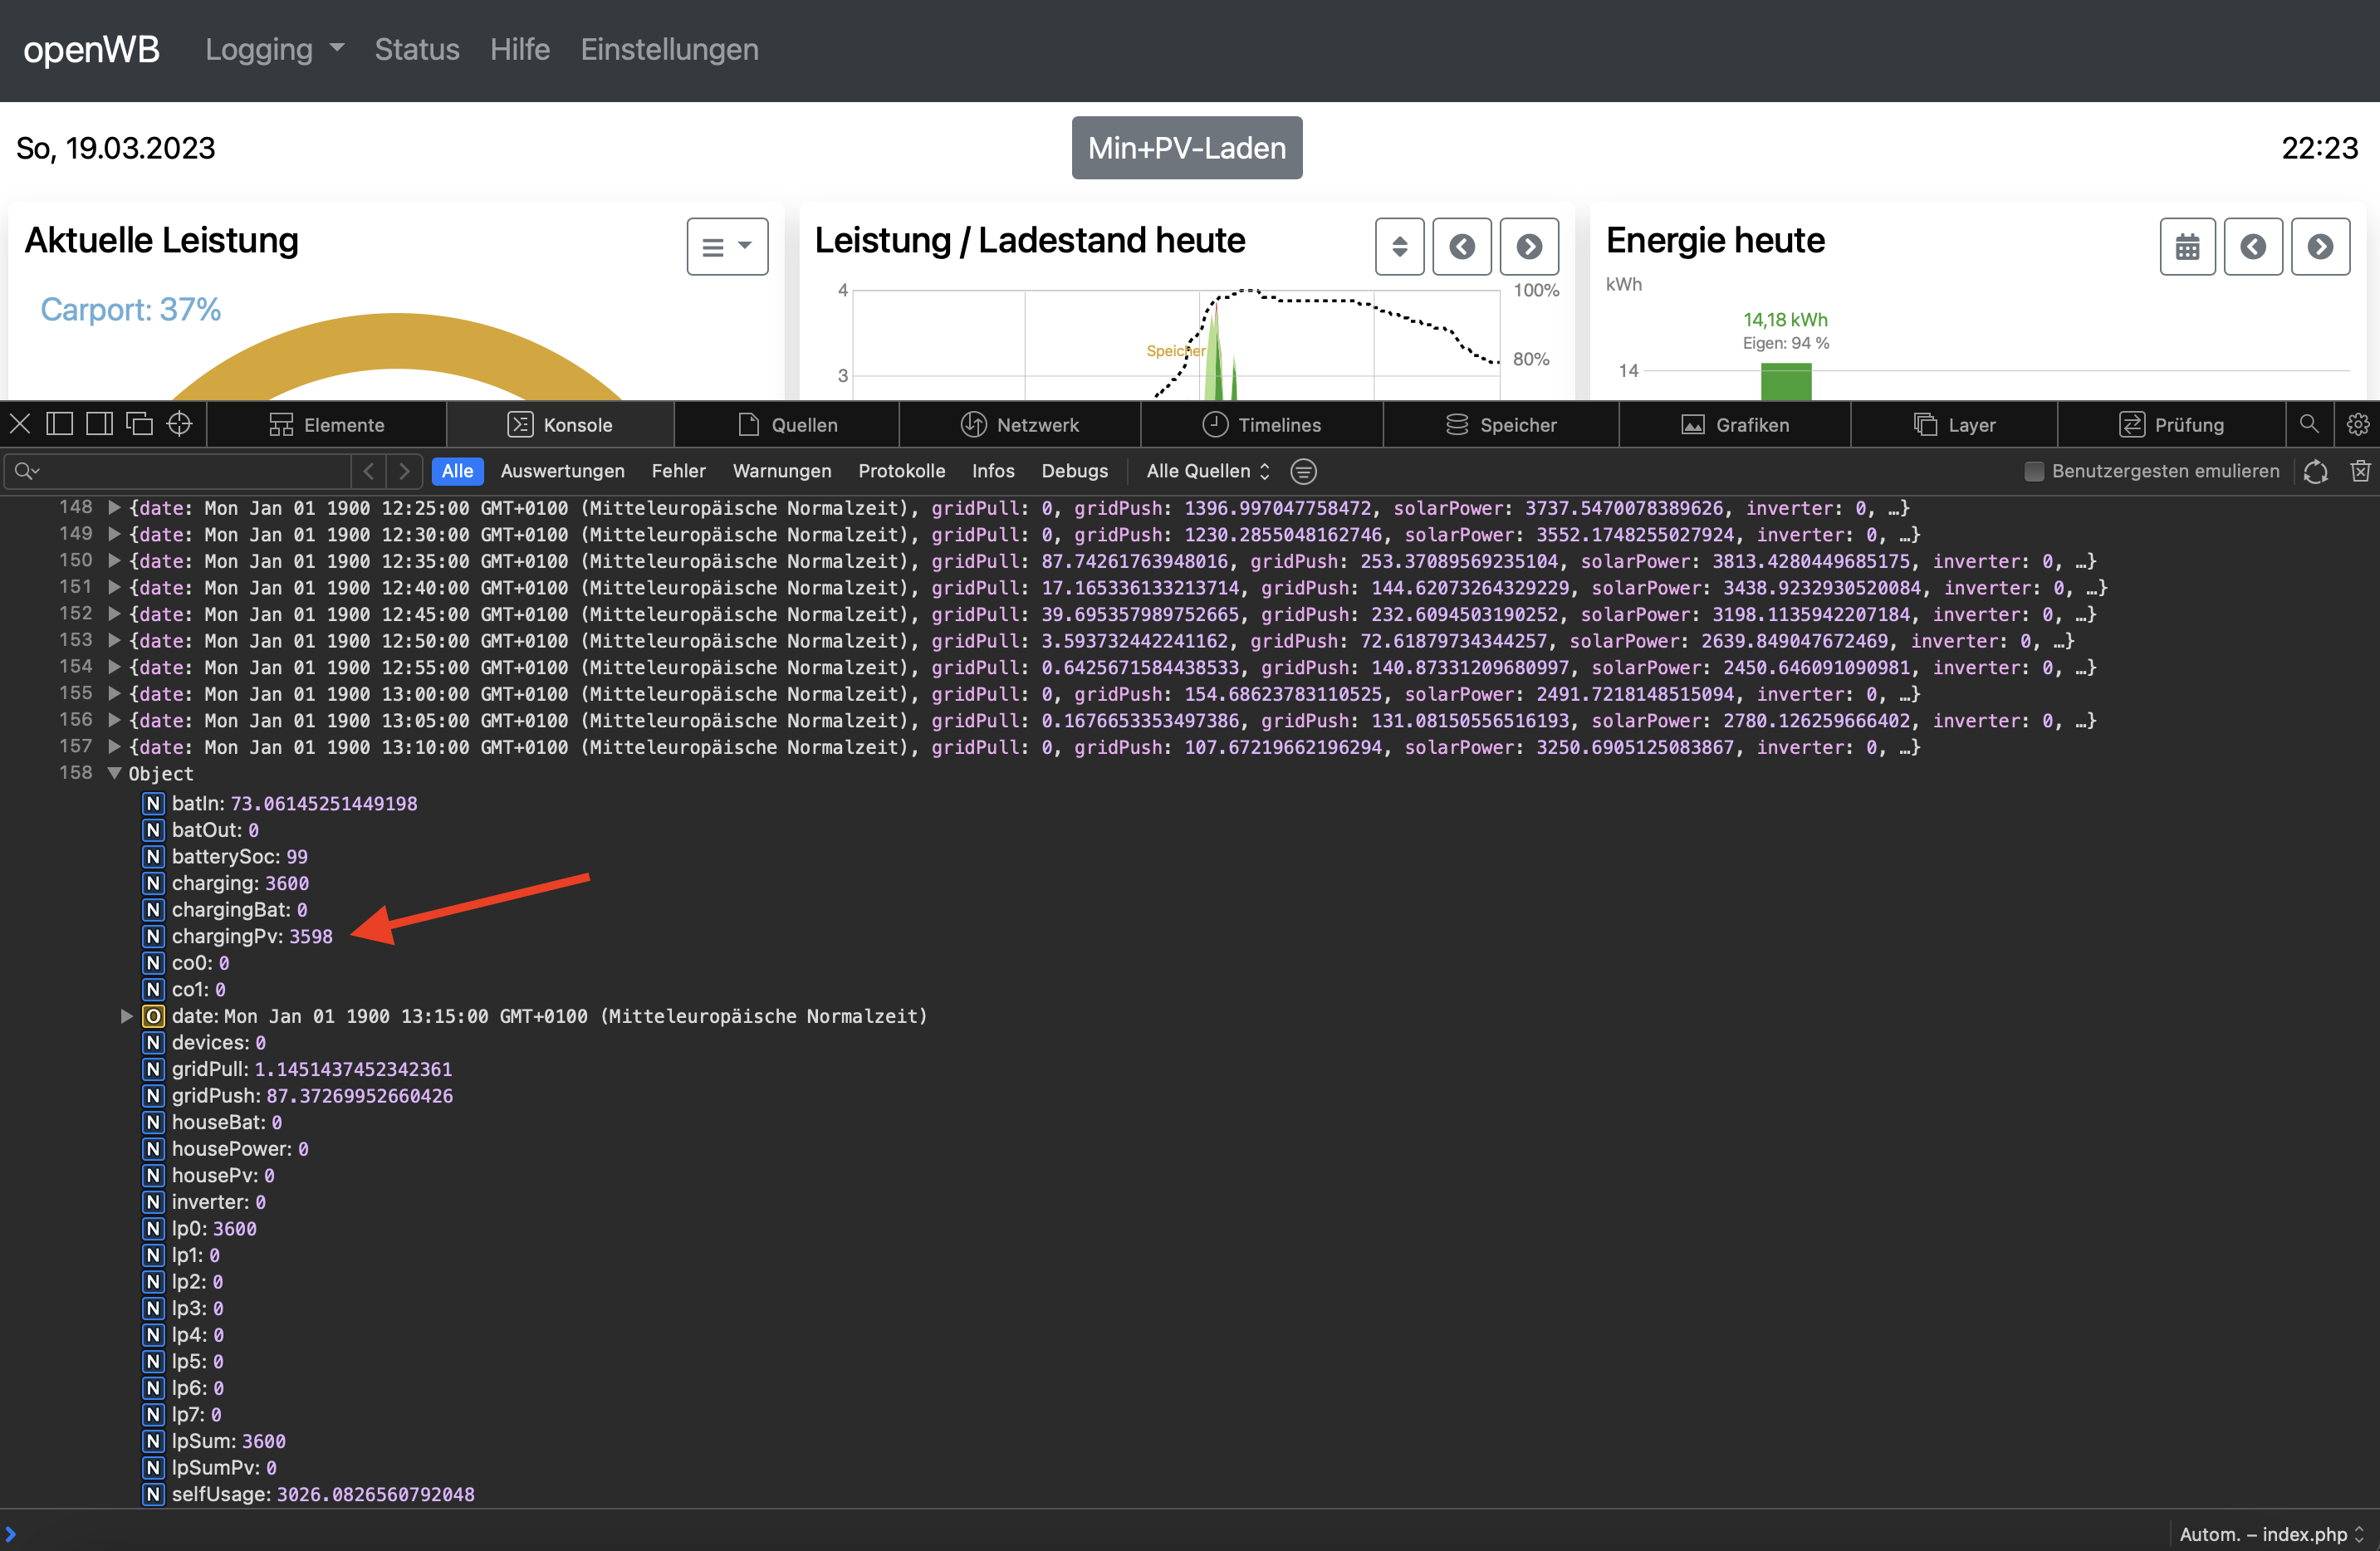Click the element picker crosshair icon
Viewport: 2380px width, 1551px height.
[x=179, y=424]
